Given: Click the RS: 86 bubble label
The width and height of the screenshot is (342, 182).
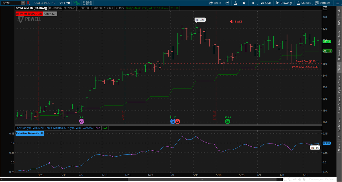Looking at the screenshot, I should pyautogui.click(x=315, y=148).
